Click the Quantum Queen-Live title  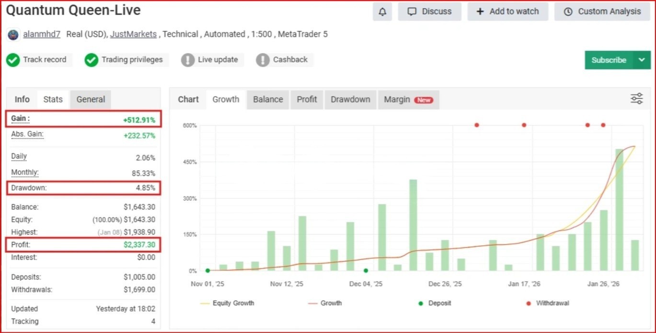73,10
